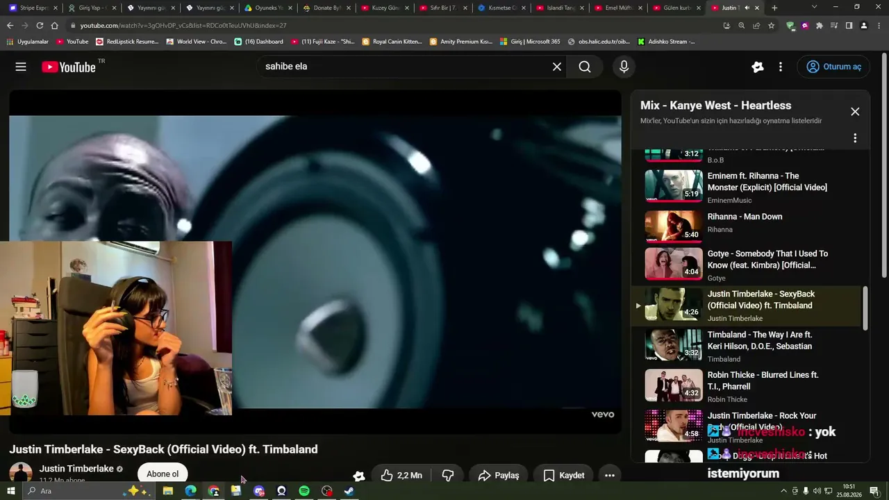
Task: Click the browser address bar URL
Action: pyautogui.click(x=183, y=26)
